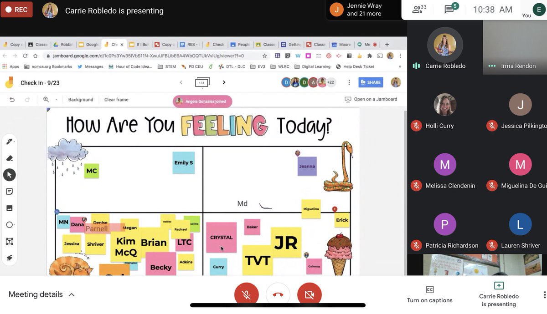This screenshot has width=547, height=314.
Task: Open the Digital Learning bookmarks folder
Action: click(x=313, y=66)
